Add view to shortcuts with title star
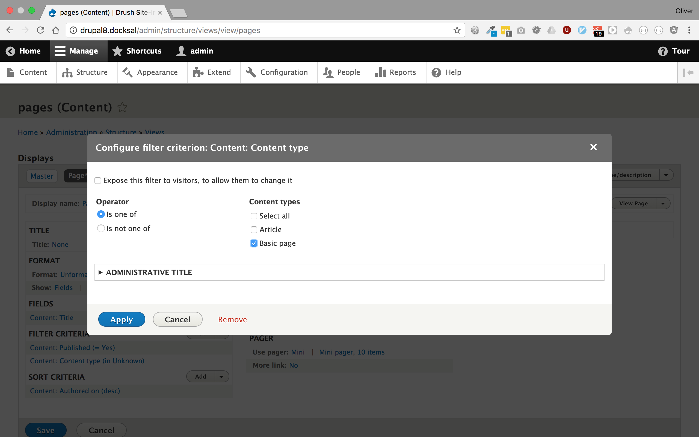The image size is (699, 437). [x=123, y=107]
